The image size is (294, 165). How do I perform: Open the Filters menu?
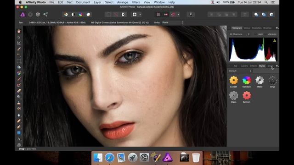pos(136,2)
